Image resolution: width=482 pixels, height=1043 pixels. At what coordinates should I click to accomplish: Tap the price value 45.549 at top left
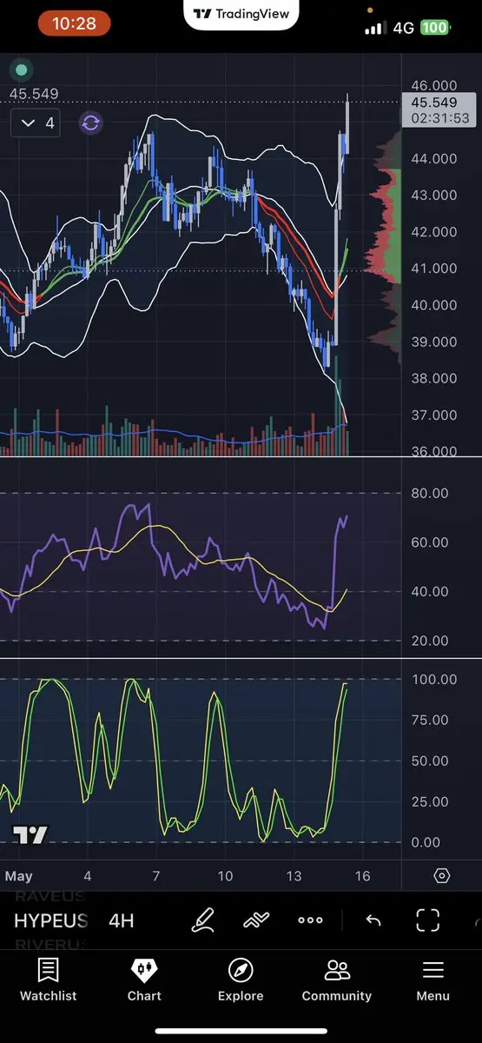[x=34, y=94]
